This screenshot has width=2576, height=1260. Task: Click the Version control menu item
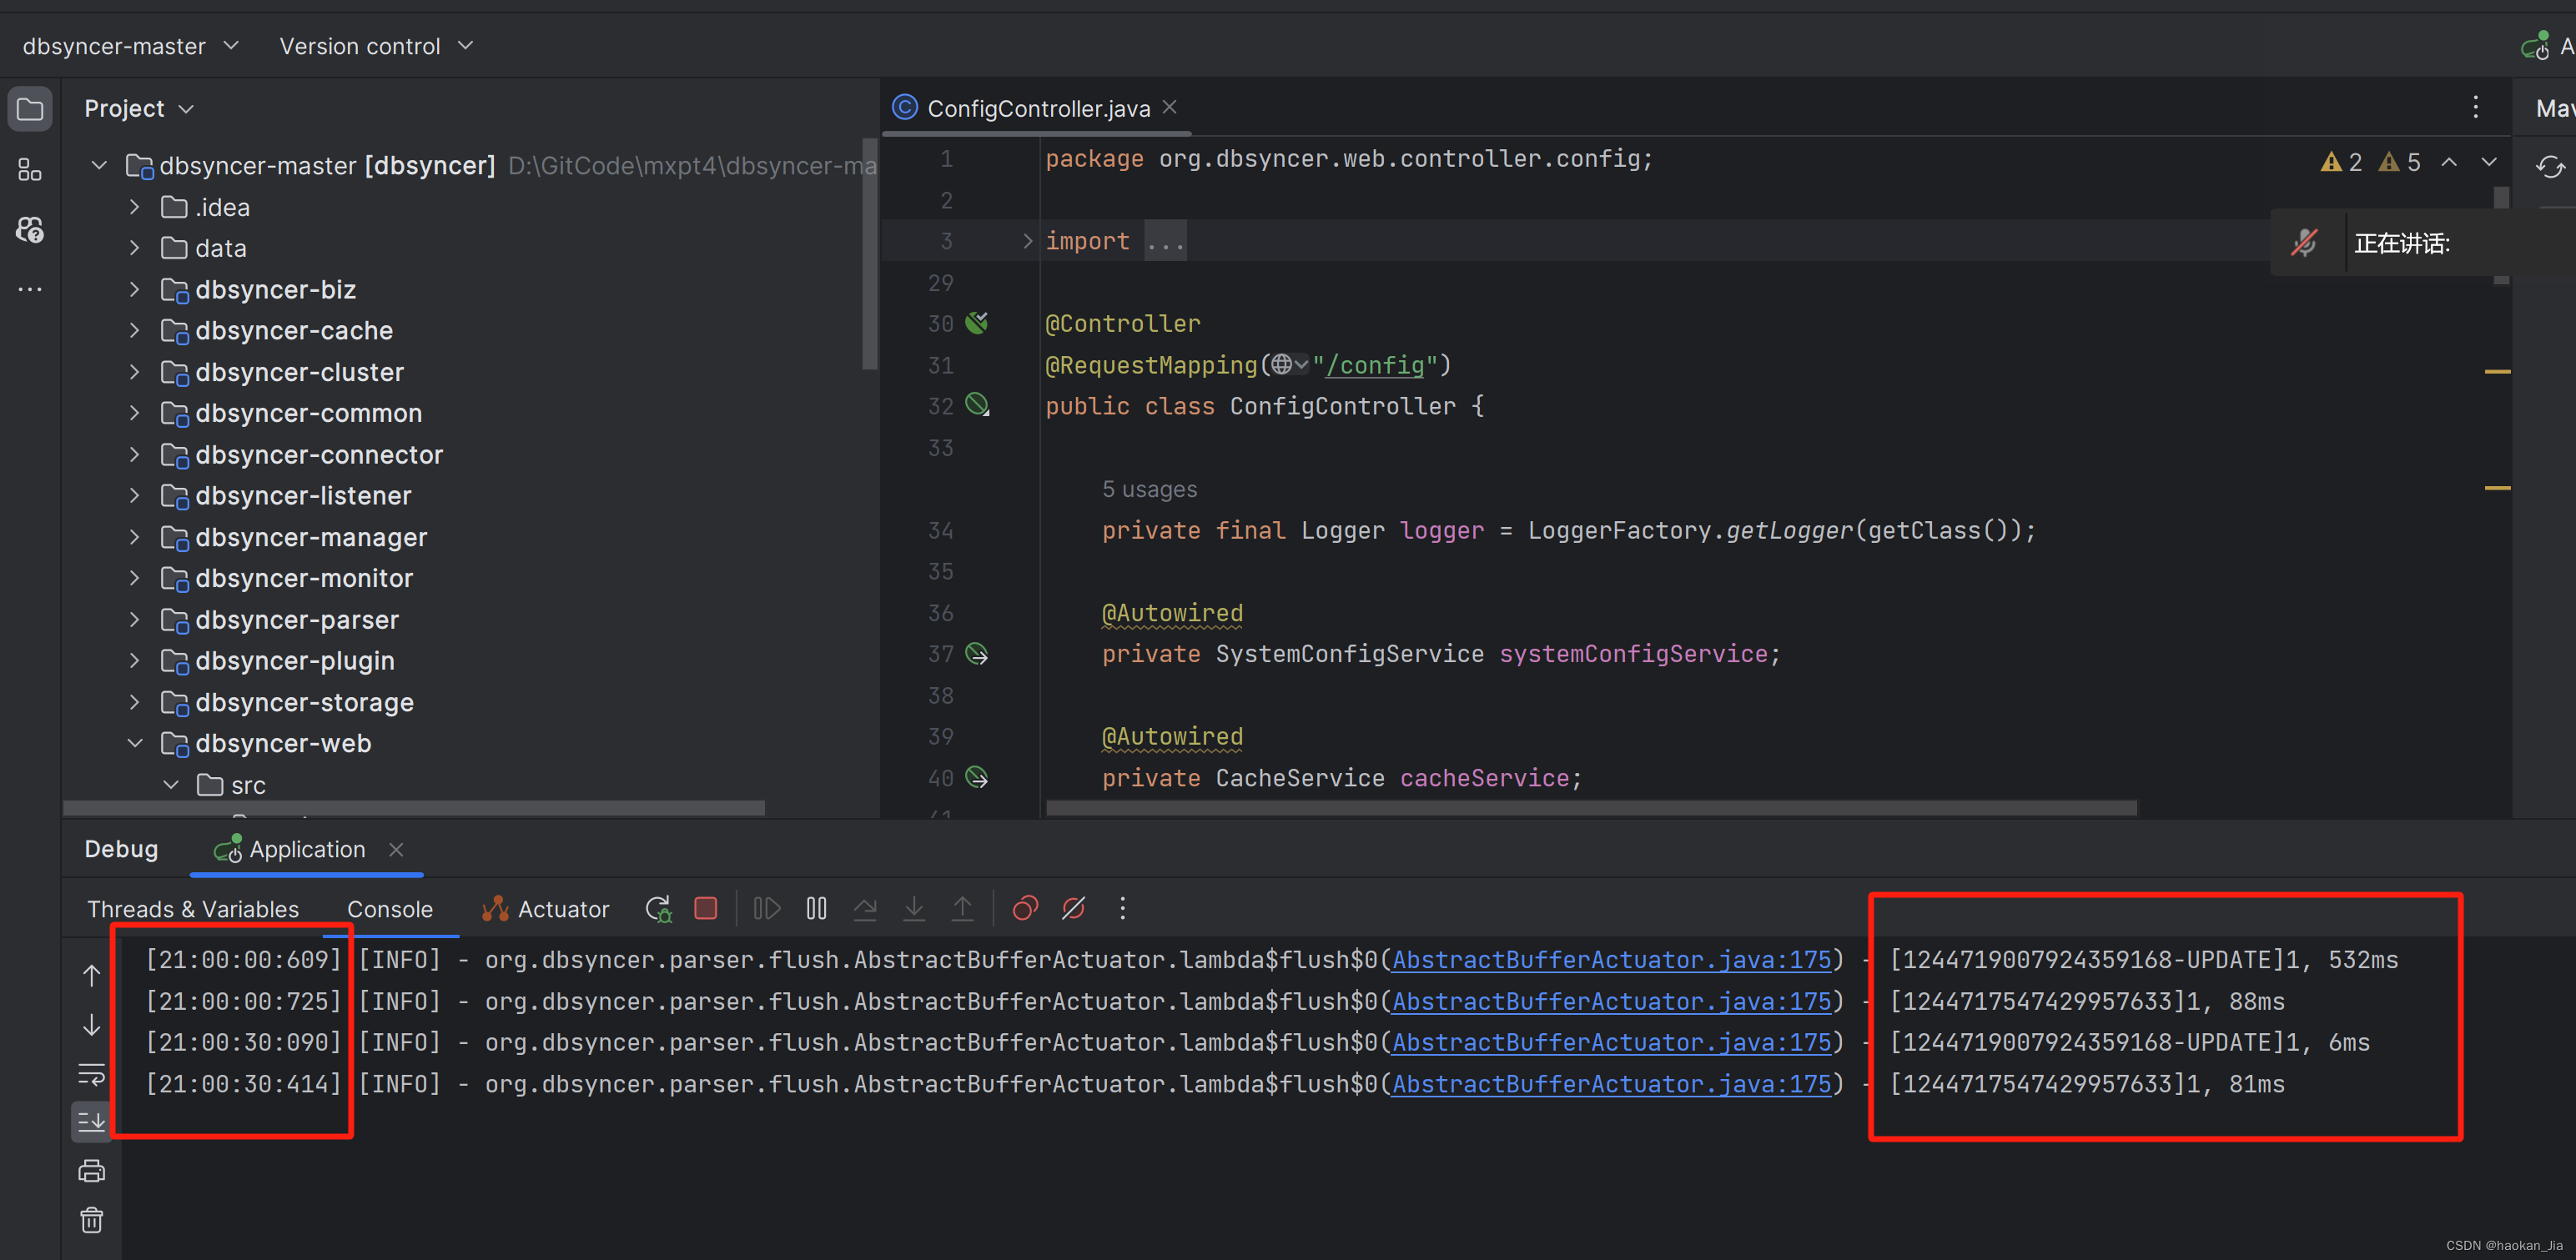click(361, 44)
